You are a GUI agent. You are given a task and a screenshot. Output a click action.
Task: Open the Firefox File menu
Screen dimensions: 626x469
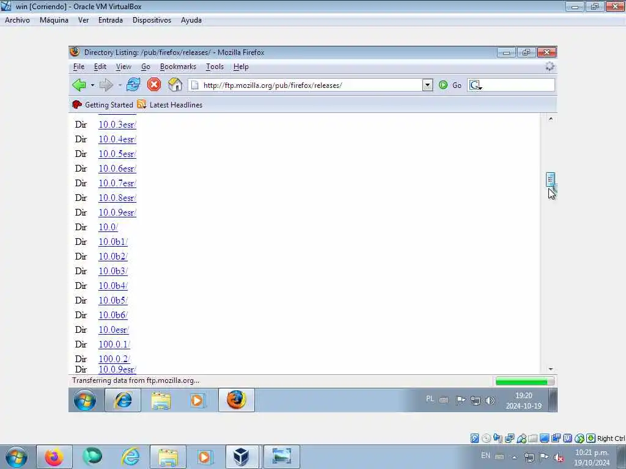click(x=79, y=67)
